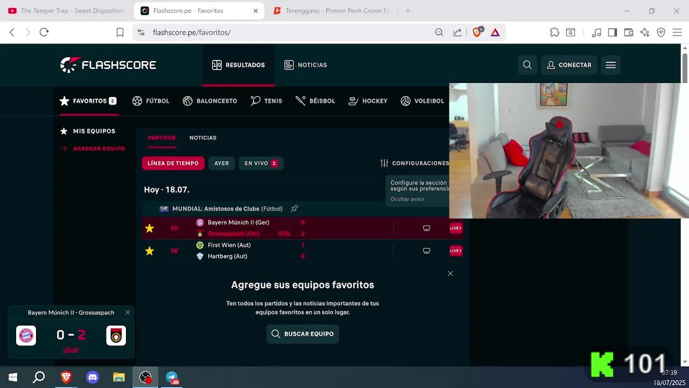Viewport: 689px width, 388px height.
Task: Open Telegram from the taskbar
Action: [x=172, y=377]
